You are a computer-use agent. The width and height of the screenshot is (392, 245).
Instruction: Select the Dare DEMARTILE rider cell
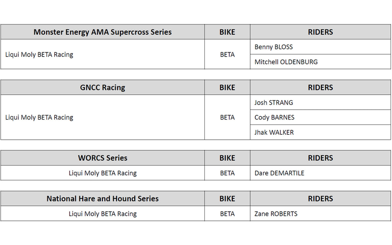280,173
